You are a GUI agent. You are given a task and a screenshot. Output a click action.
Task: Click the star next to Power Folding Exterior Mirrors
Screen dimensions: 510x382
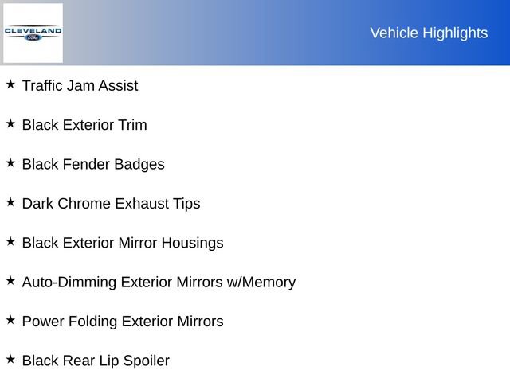tap(10, 320)
